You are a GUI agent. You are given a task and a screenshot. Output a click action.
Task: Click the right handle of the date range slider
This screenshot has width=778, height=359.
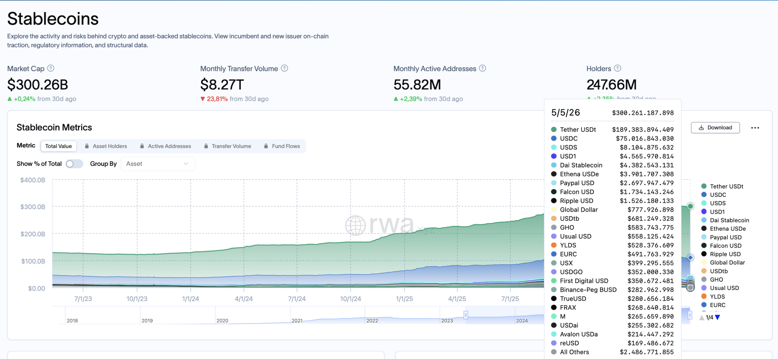(690, 315)
